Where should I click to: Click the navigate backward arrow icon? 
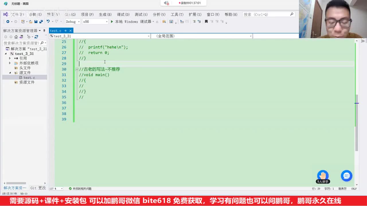[8, 21]
